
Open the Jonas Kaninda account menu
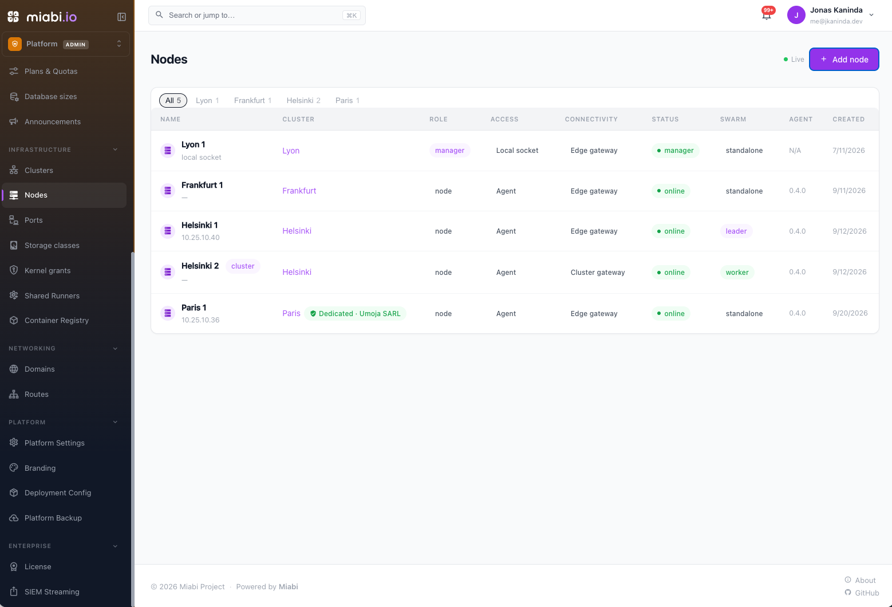tap(831, 15)
